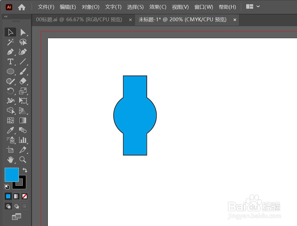Select the Mesh tool
The height and width of the screenshot is (226, 297).
[x=10, y=120]
